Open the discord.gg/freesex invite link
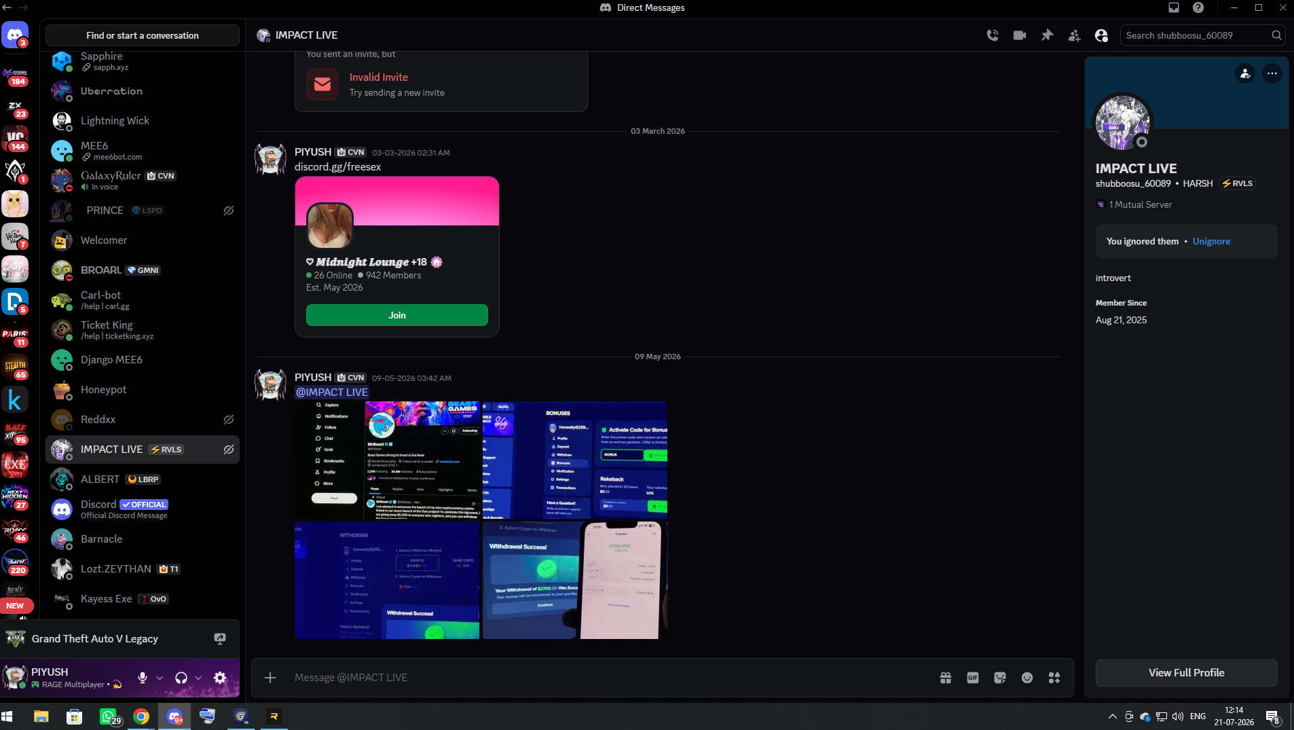The width and height of the screenshot is (1294, 730). click(337, 167)
